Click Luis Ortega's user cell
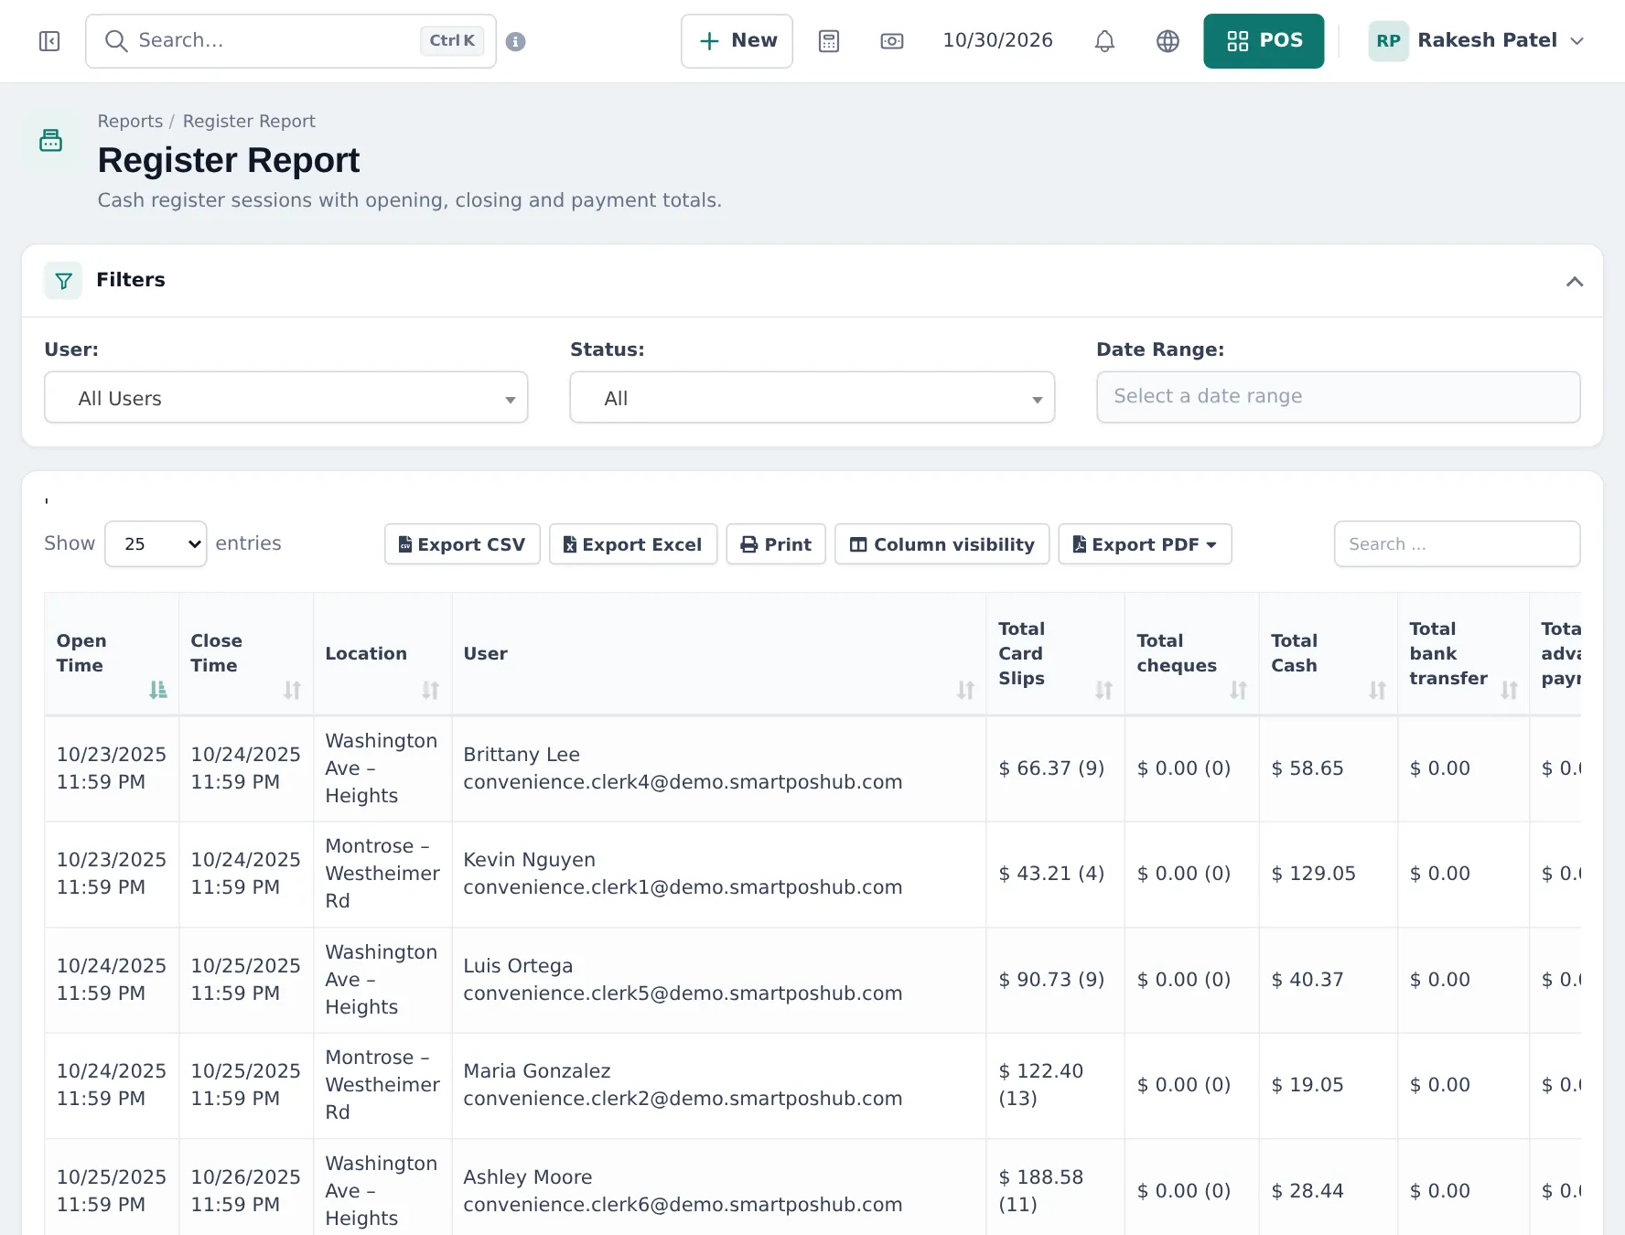Image resolution: width=1625 pixels, height=1235 pixels. (x=719, y=980)
